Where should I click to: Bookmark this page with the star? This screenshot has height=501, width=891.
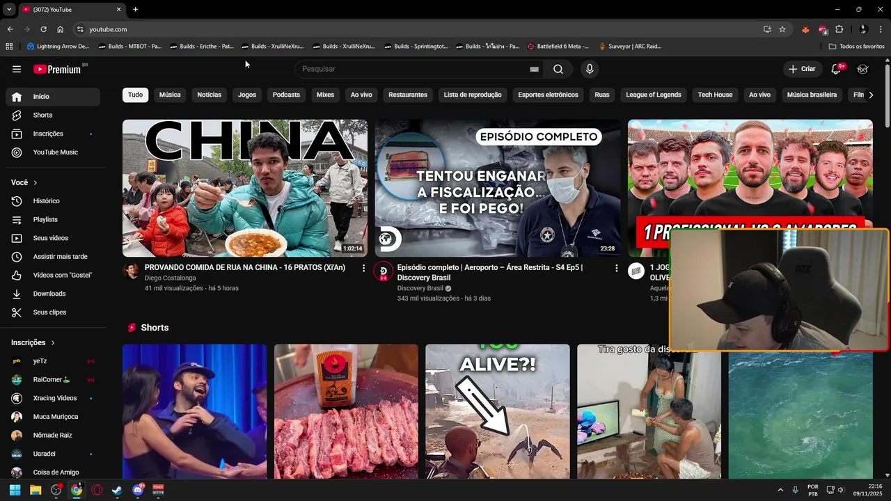[782, 29]
